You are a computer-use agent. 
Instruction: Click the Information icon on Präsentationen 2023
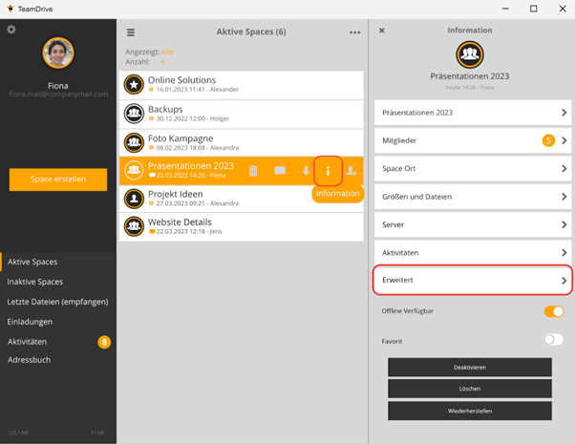click(x=328, y=171)
